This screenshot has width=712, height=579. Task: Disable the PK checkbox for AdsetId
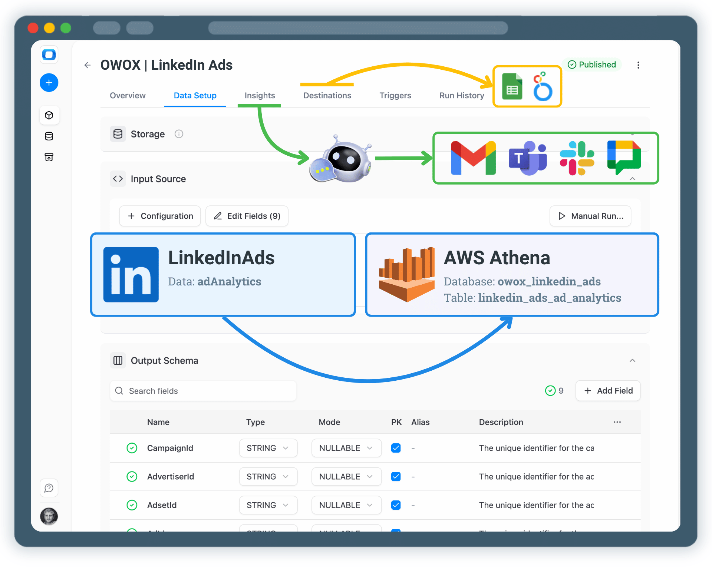tap(396, 505)
